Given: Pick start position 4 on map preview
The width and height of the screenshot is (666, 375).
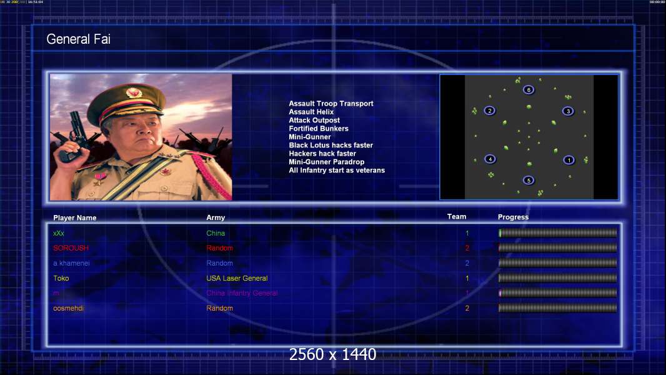Looking at the screenshot, I should 490,159.
